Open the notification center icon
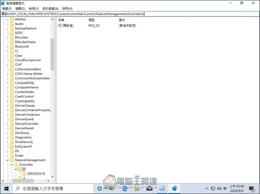 [252, 188]
